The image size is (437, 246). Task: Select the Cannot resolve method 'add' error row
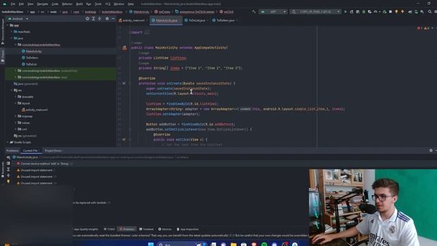(44, 164)
